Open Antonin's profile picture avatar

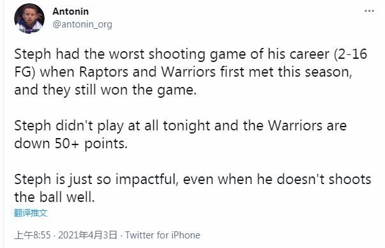tap(29, 19)
